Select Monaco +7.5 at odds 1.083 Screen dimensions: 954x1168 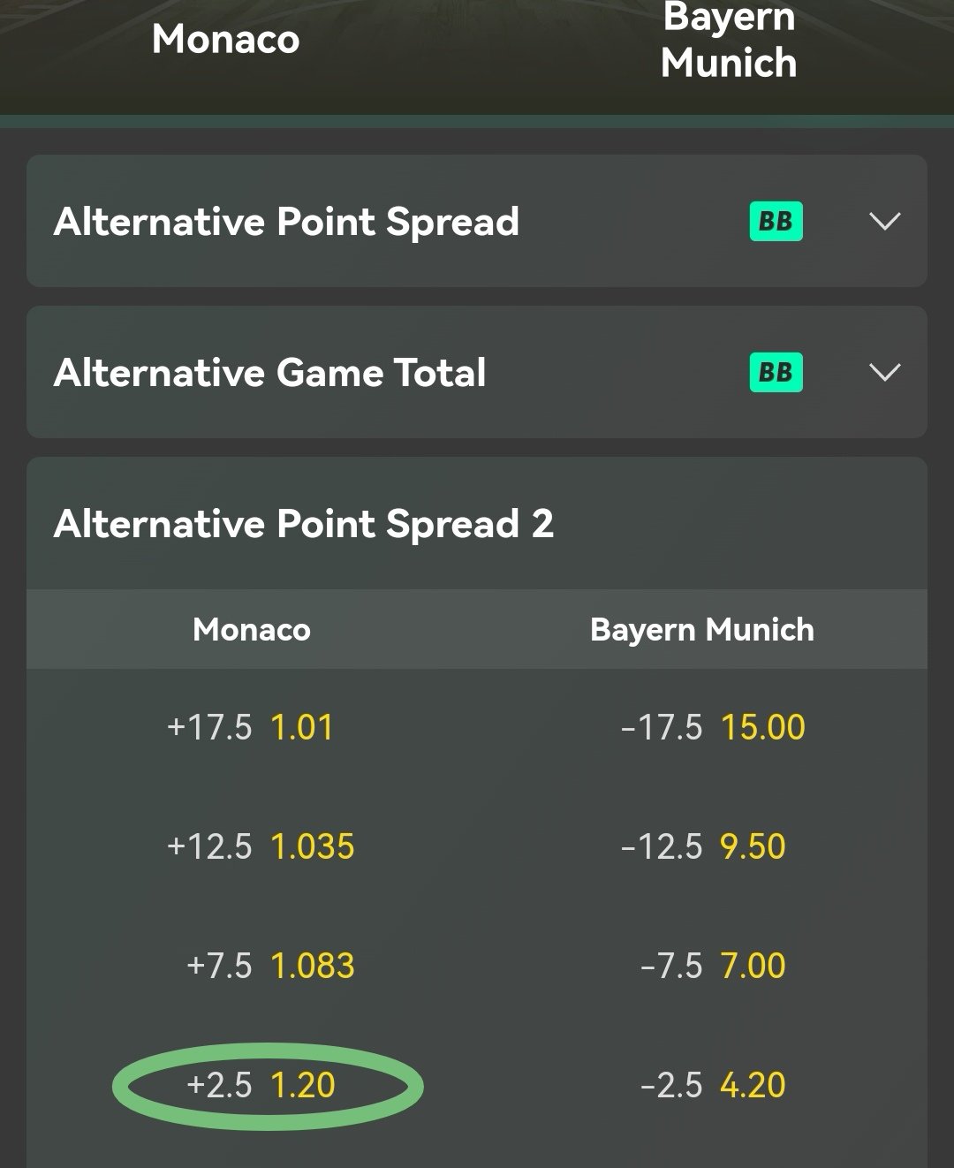click(x=270, y=966)
